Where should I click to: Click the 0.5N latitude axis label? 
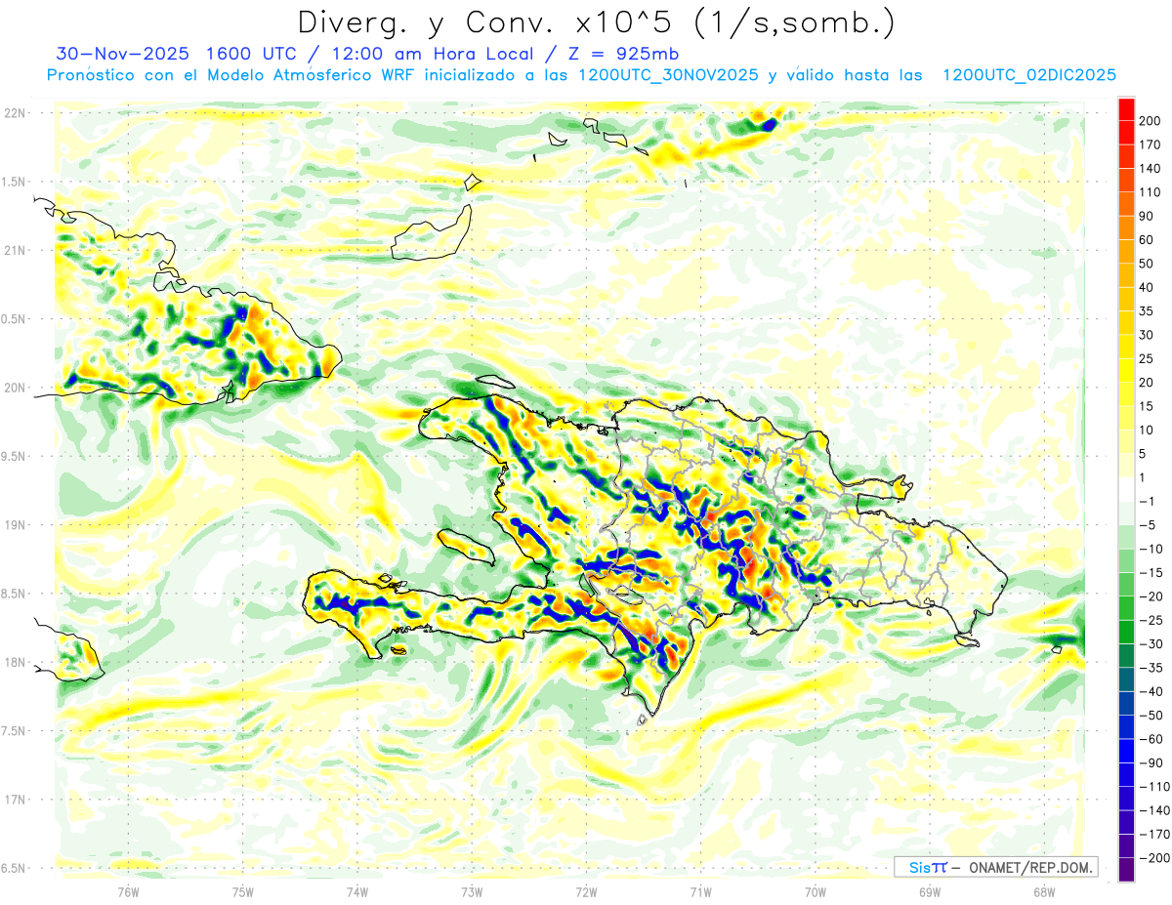pyautogui.click(x=14, y=319)
